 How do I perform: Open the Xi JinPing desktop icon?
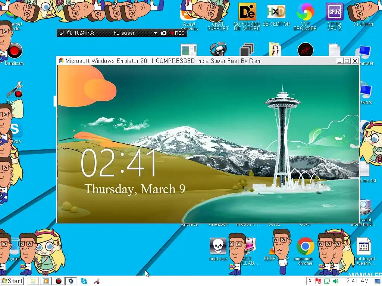363,13
